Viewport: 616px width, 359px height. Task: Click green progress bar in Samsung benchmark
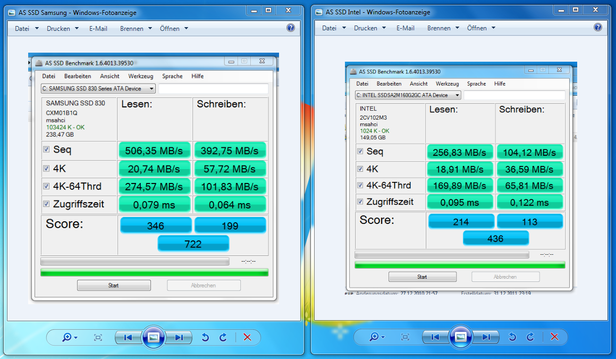click(x=154, y=272)
